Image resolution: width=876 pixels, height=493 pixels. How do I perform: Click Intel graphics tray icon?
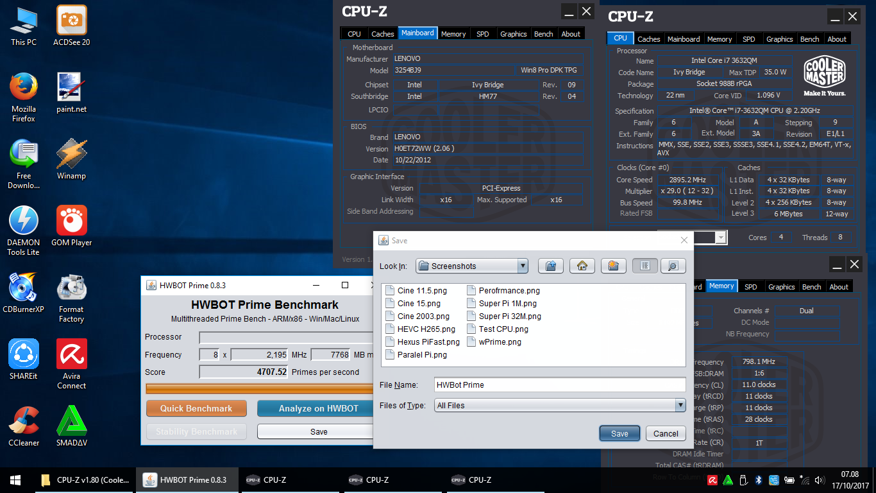pyautogui.click(x=774, y=480)
